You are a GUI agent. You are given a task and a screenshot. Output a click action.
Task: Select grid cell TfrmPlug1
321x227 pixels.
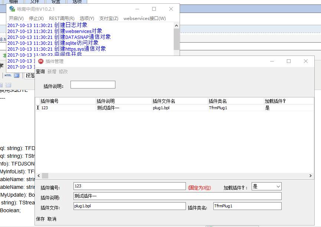point(236,108)
